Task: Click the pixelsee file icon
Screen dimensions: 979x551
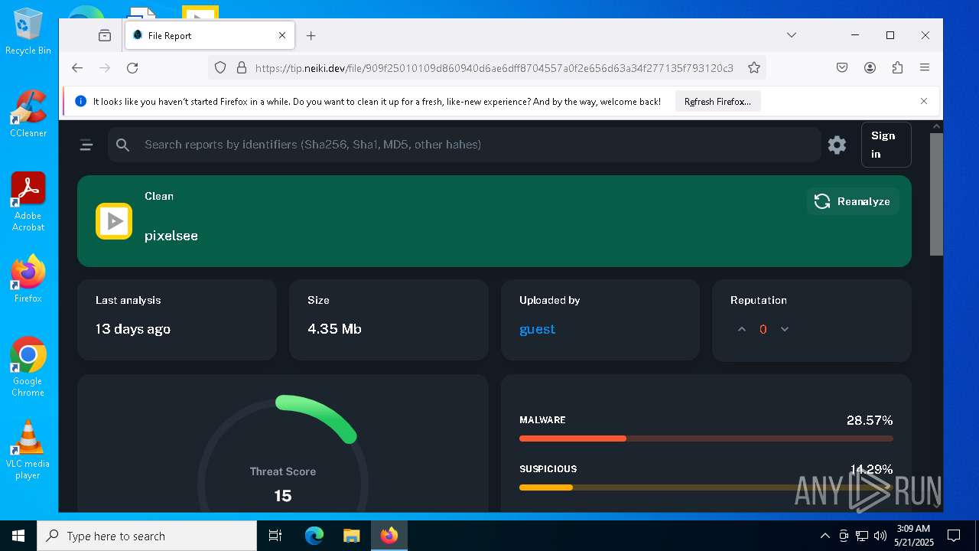Action: coord(114,221)
